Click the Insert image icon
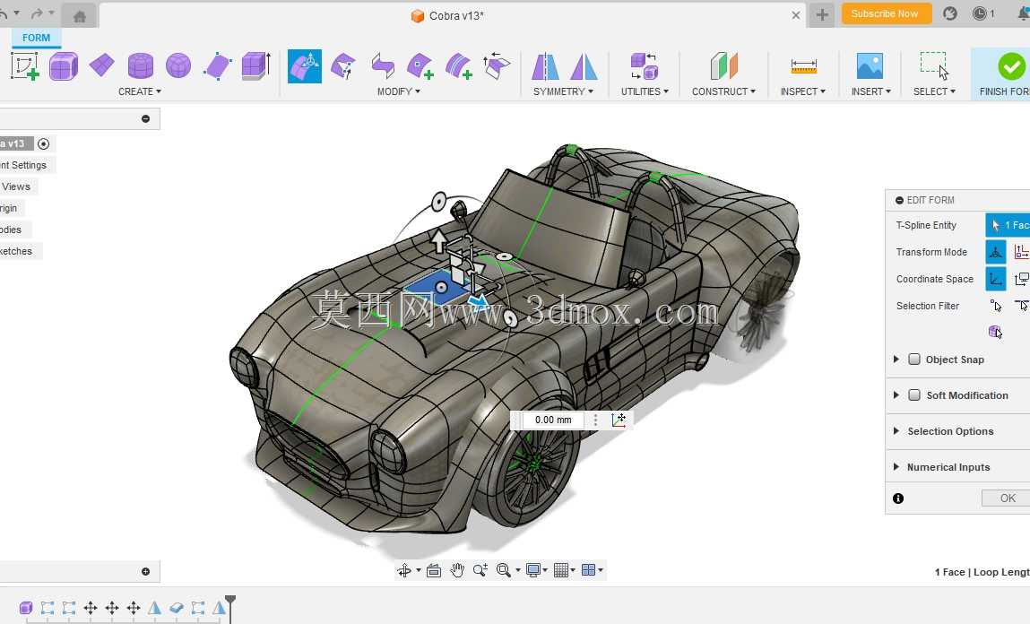The width and height of the screenshot is (1030, 624). click(870, 65)
